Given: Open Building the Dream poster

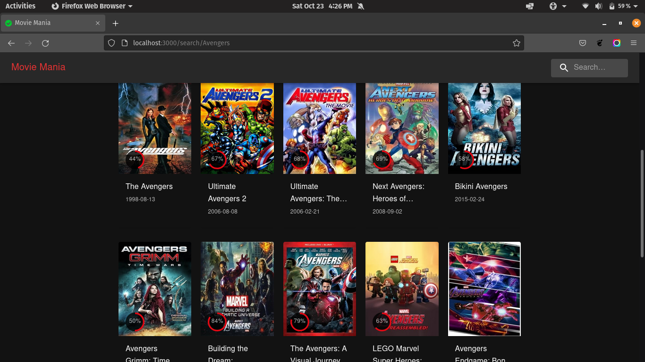Looking at the screenshot, I should 237,289.
